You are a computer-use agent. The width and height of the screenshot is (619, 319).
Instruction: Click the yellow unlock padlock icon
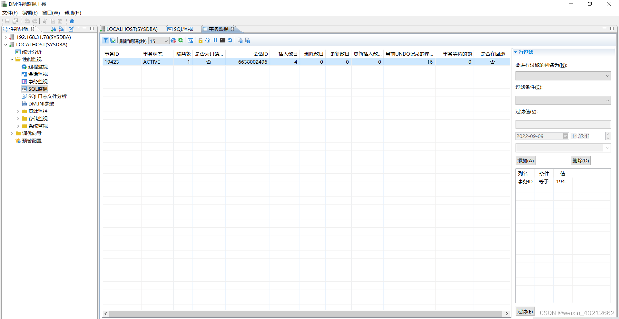pos(201,40)
